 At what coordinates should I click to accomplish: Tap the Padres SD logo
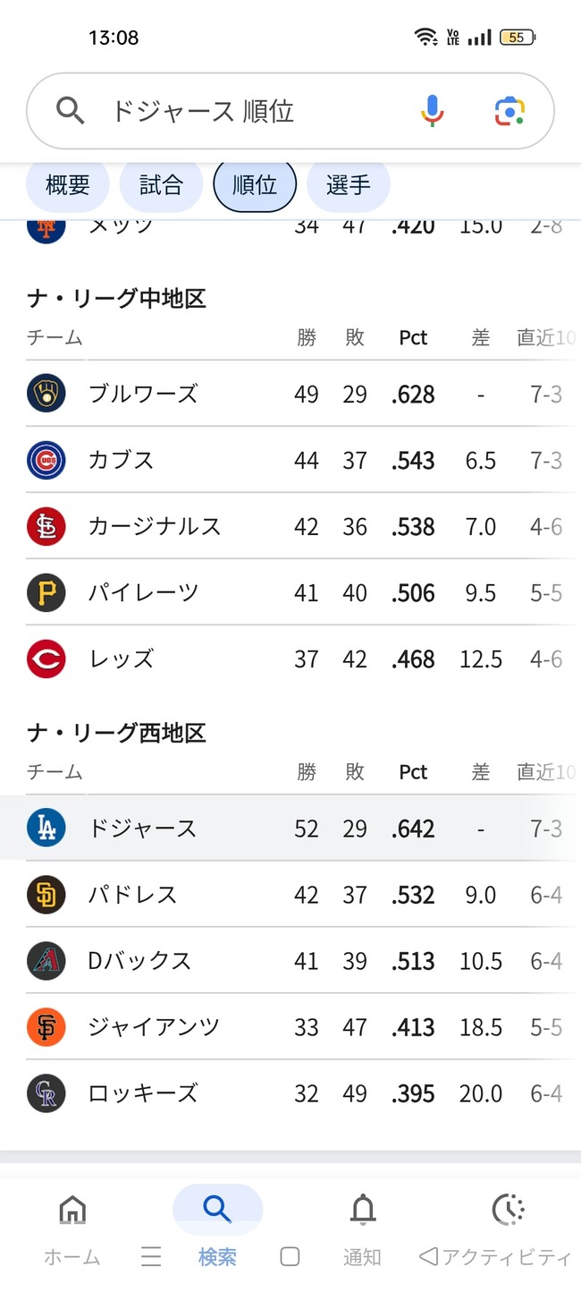coord(46,895)
